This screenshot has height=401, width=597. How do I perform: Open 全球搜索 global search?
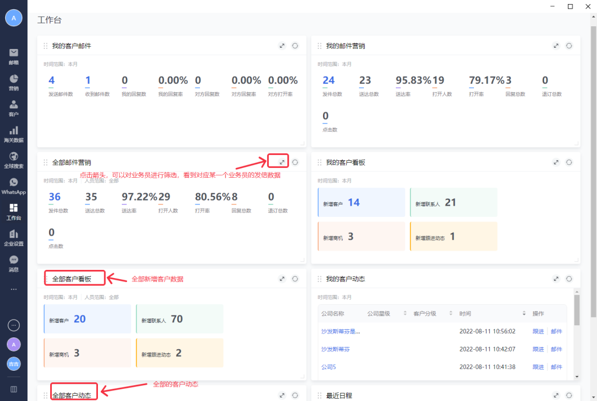(x=13, y=160)
